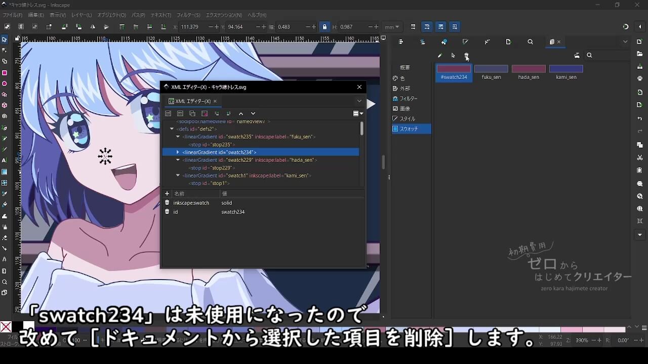Collapse the swatch229 linearGradient node
648x364 pixels.
click(178, 160)
